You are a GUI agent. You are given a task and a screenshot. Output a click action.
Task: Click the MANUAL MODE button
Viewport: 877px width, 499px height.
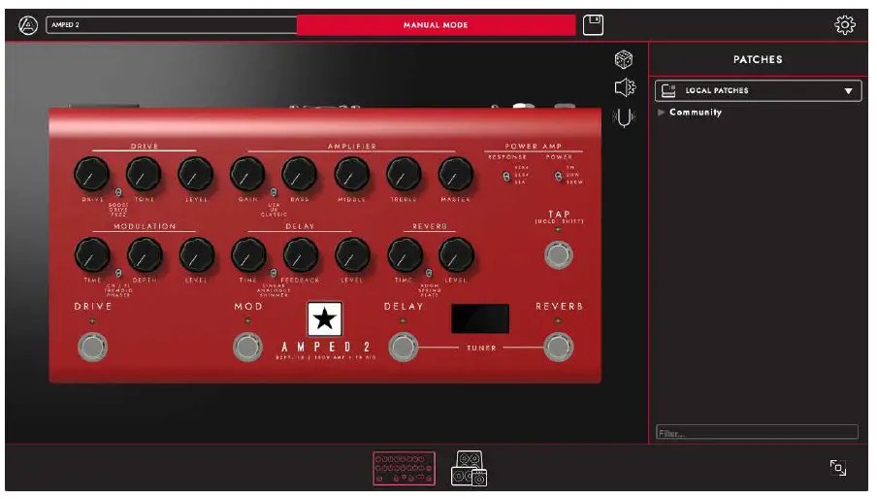tap(436, 25)
